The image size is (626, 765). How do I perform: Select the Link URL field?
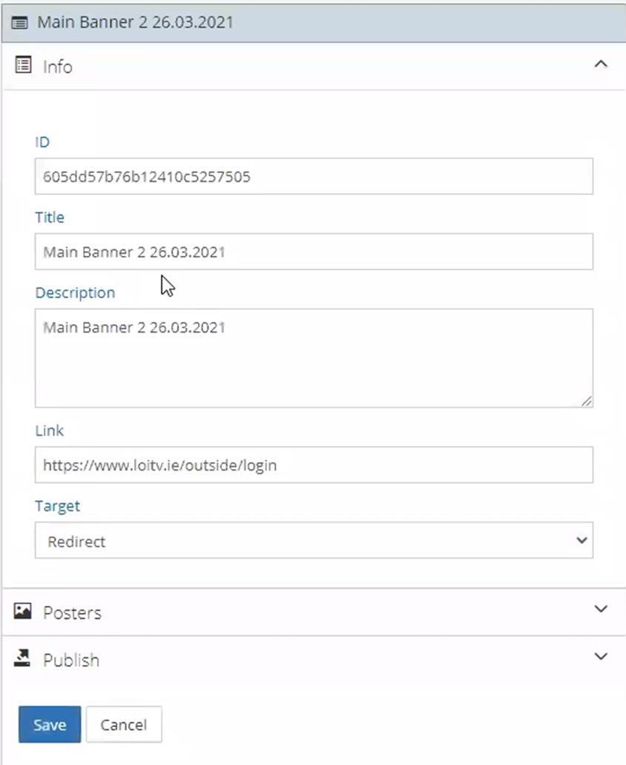coord(313,465)
